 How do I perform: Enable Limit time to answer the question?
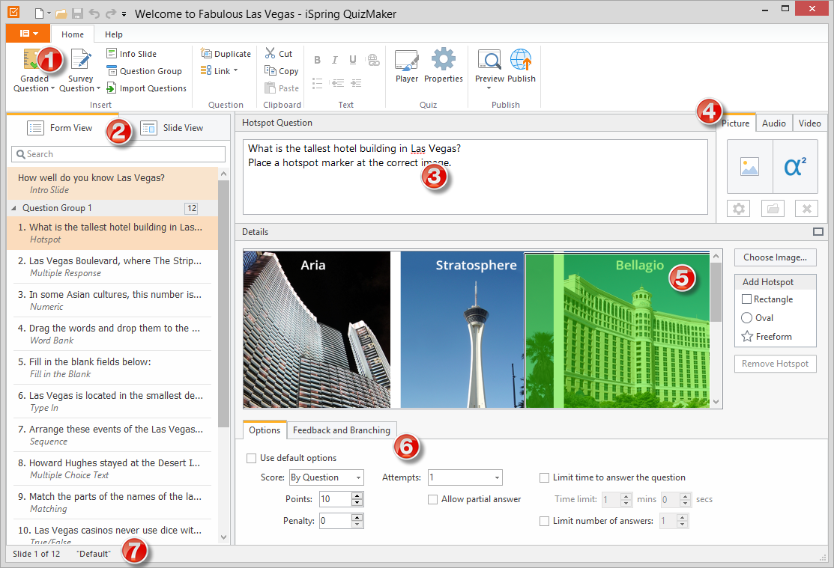(545, 477)
